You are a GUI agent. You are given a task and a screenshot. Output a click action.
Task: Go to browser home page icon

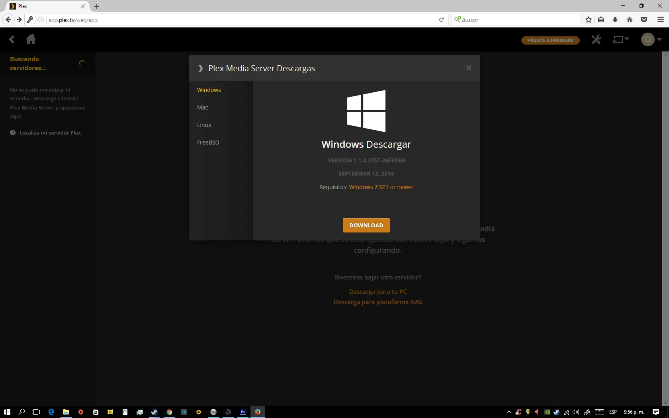630,20
